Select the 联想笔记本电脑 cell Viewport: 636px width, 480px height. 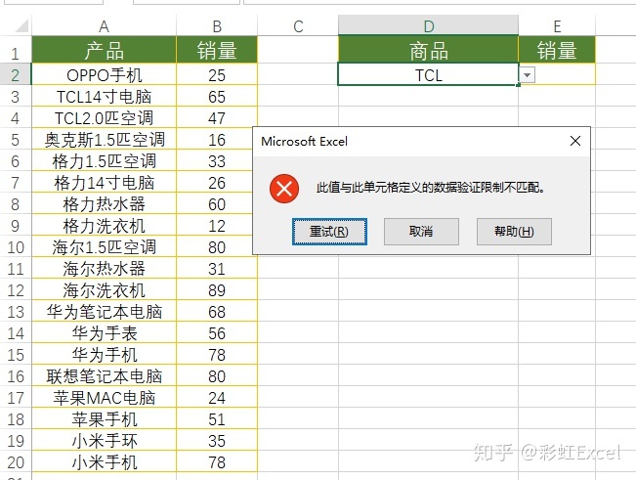104,376
